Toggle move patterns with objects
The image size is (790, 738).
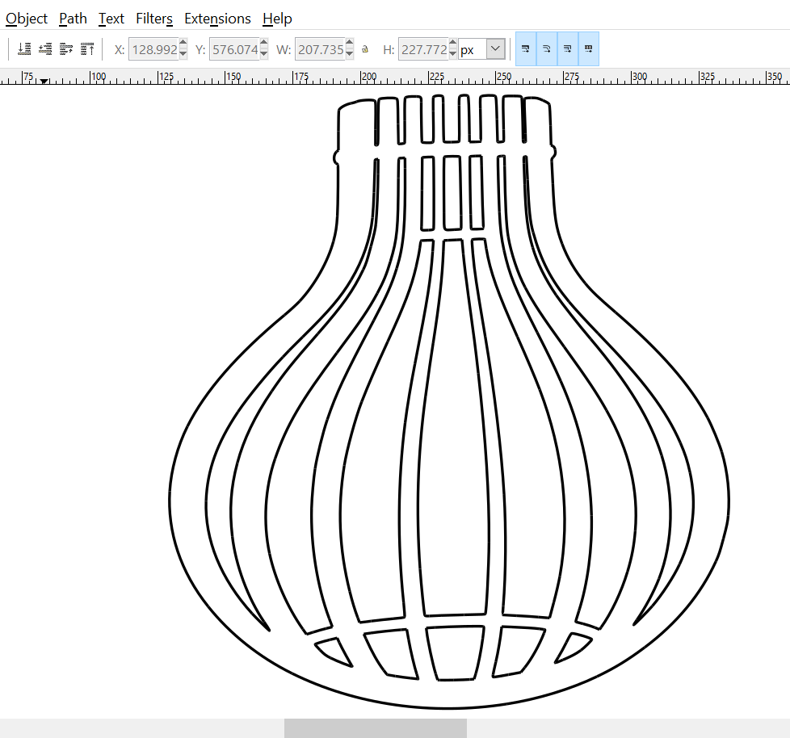click(x=589, y=49)
